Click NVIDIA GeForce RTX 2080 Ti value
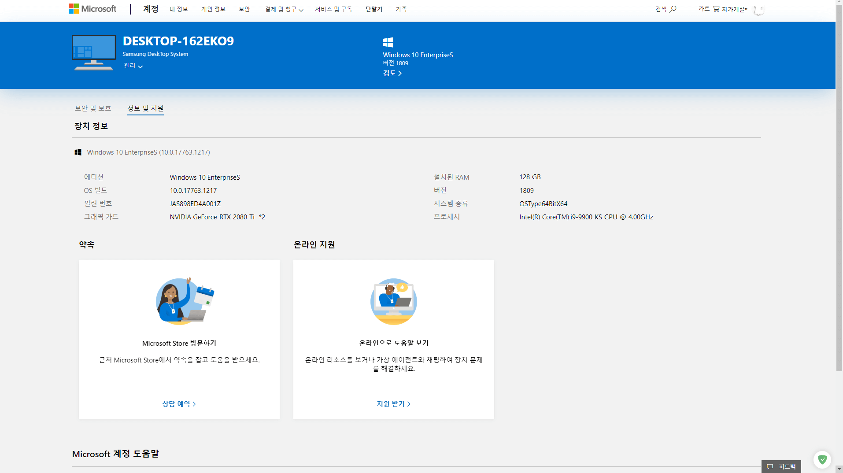The height and width of the screenshot is (473, 843). (217, 217)
